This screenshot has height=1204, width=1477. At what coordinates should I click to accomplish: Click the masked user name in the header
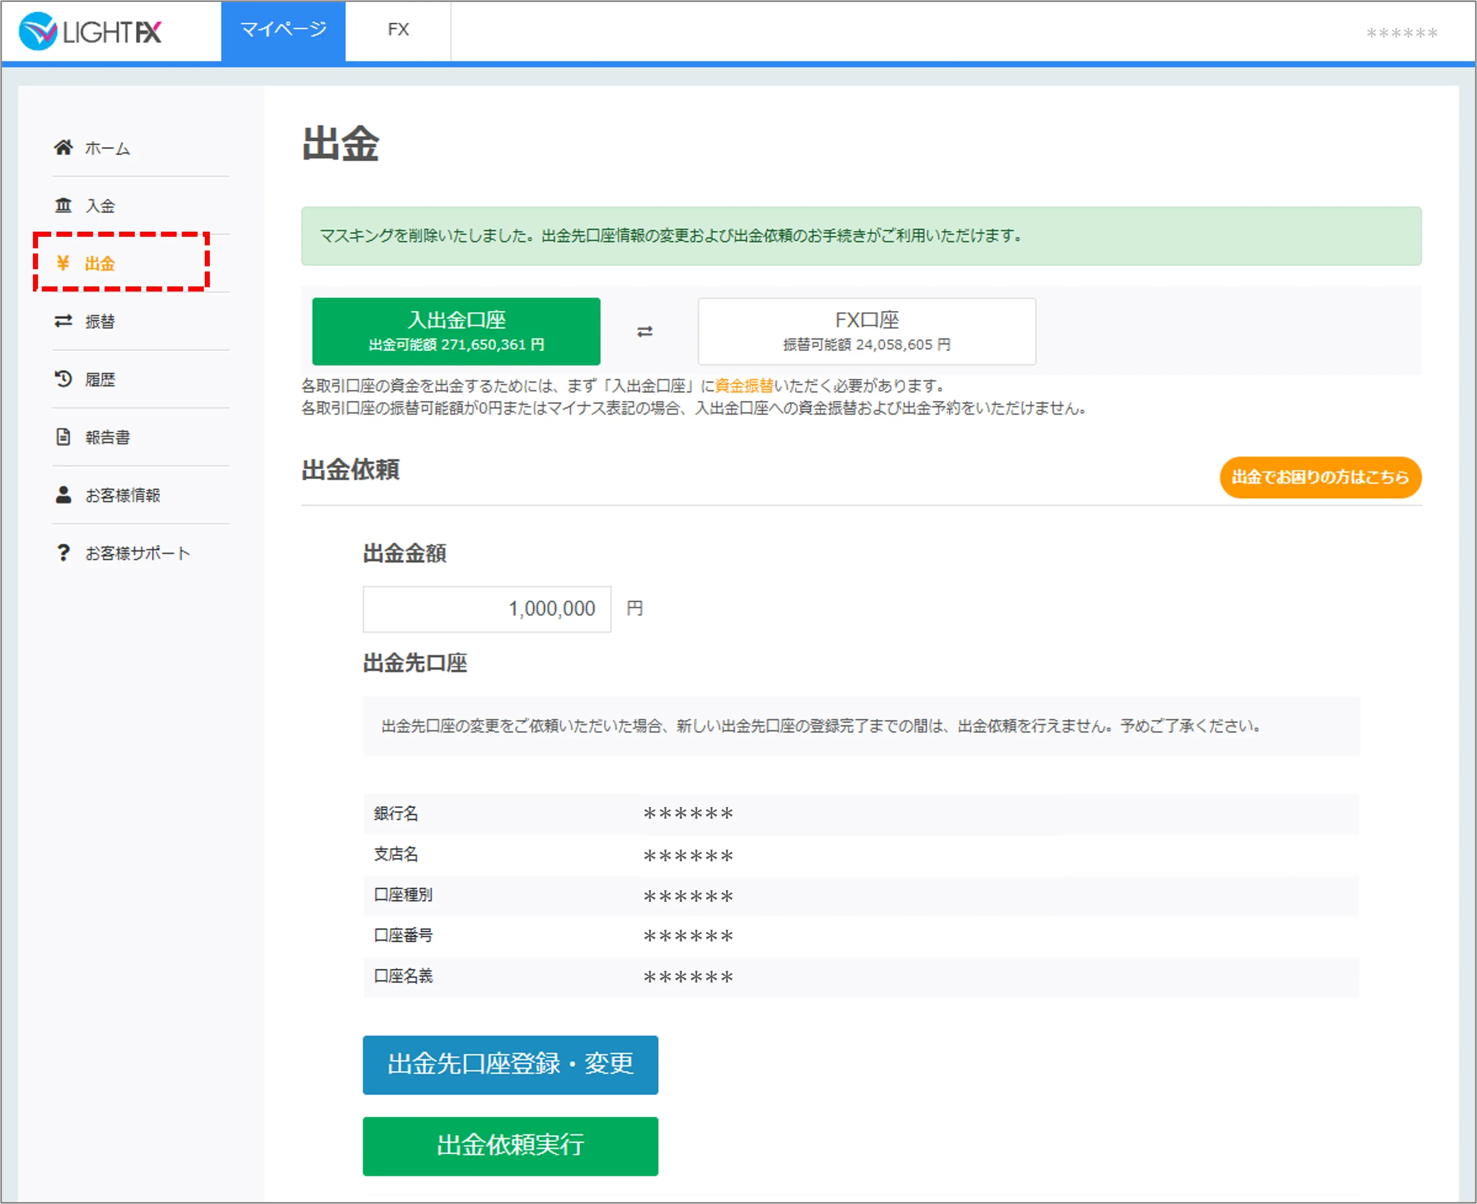tap(1401, 33)
